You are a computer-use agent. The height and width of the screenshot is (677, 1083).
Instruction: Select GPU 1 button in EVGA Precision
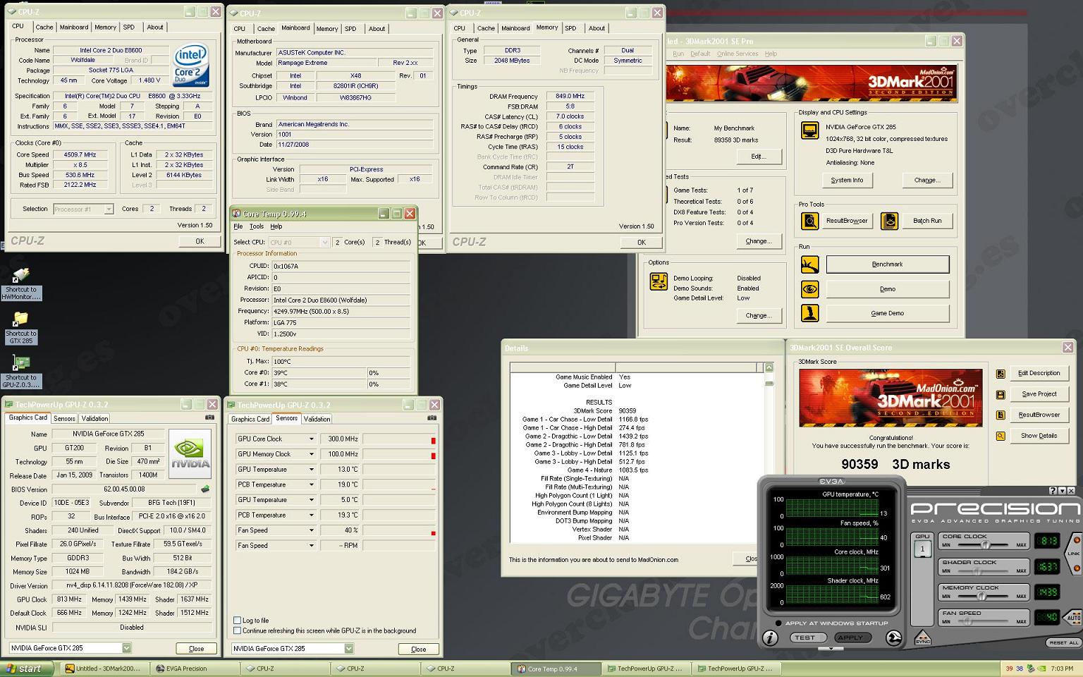pyautogui.click(x=922, y=549)
